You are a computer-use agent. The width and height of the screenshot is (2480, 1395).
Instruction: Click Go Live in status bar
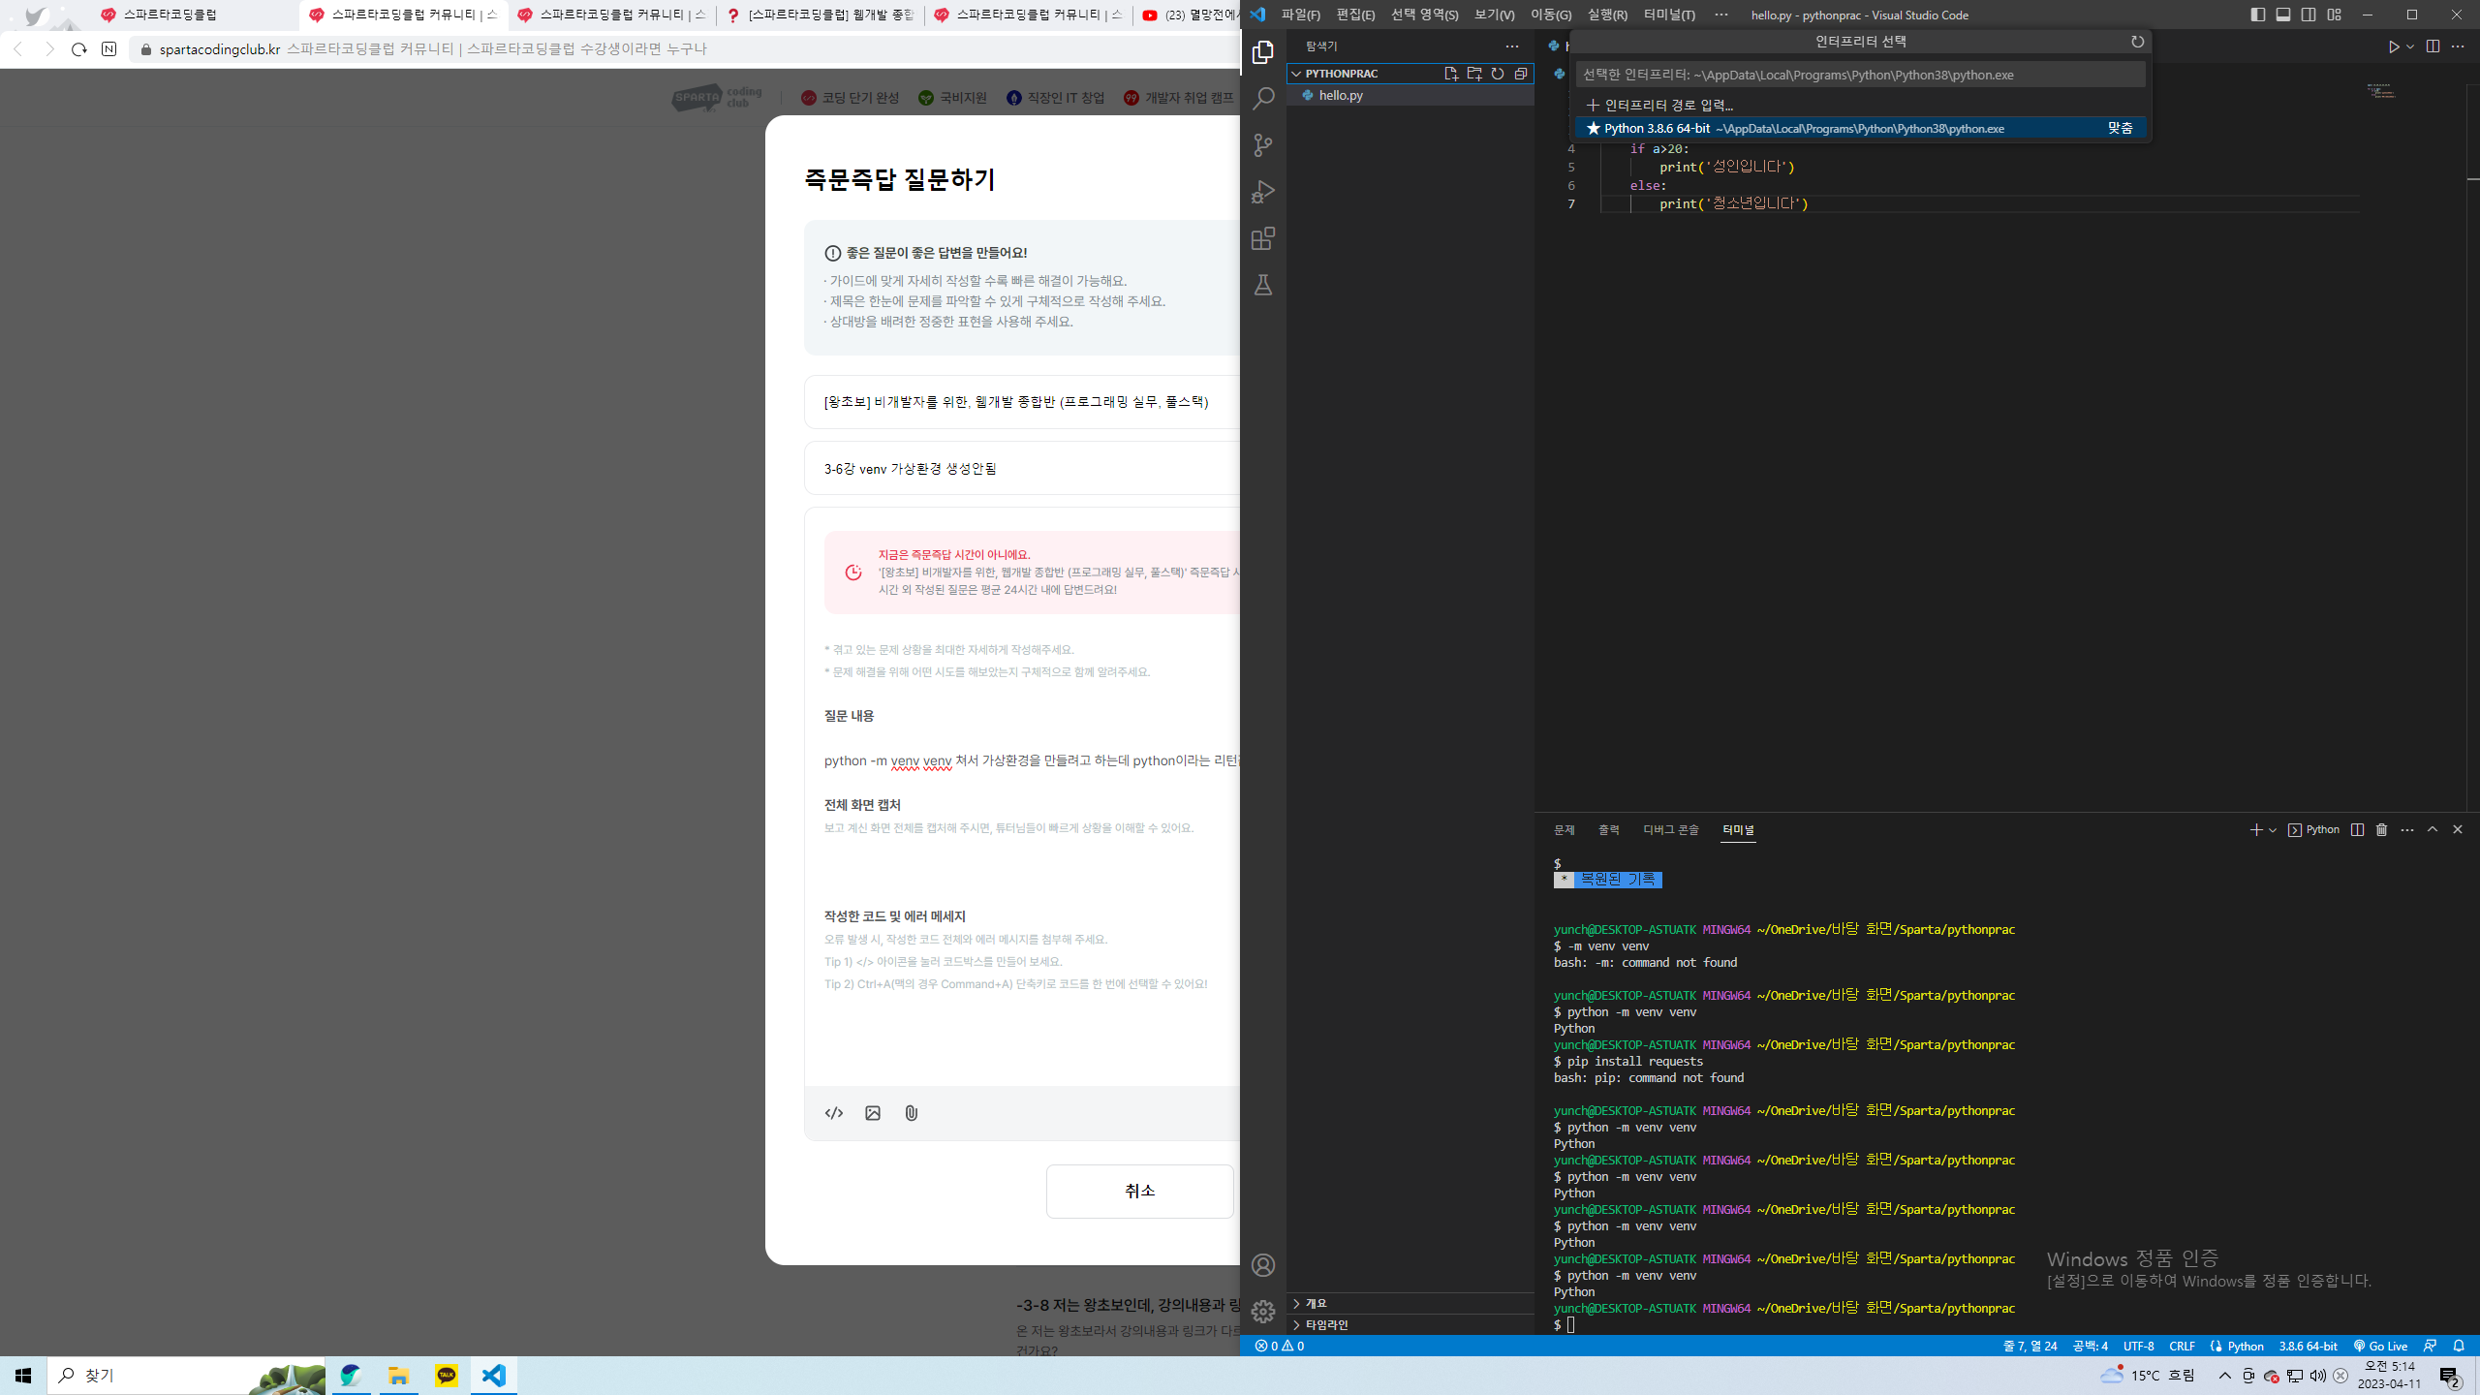[2381, 1346]
